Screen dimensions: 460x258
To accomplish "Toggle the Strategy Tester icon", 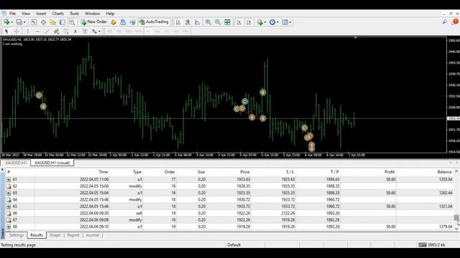I will [72, 22].
